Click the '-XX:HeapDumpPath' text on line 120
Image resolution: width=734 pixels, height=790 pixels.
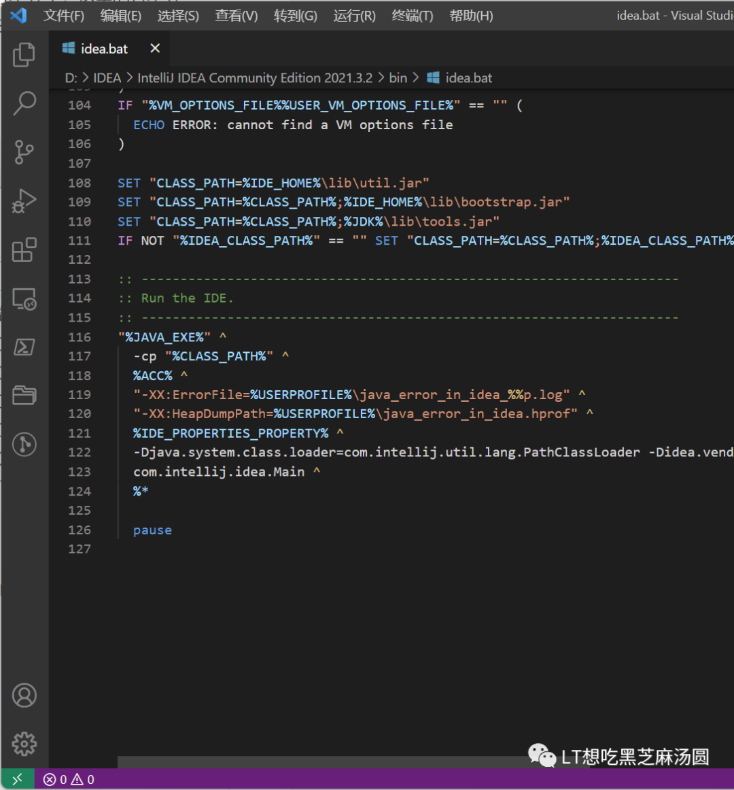(203, 414)
